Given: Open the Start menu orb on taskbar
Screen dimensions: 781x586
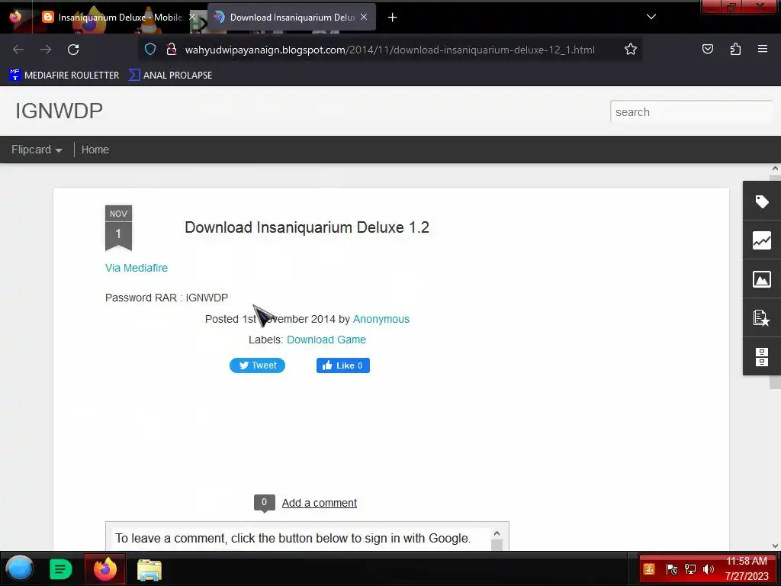Looking at the screenshot, I should 20,568.
